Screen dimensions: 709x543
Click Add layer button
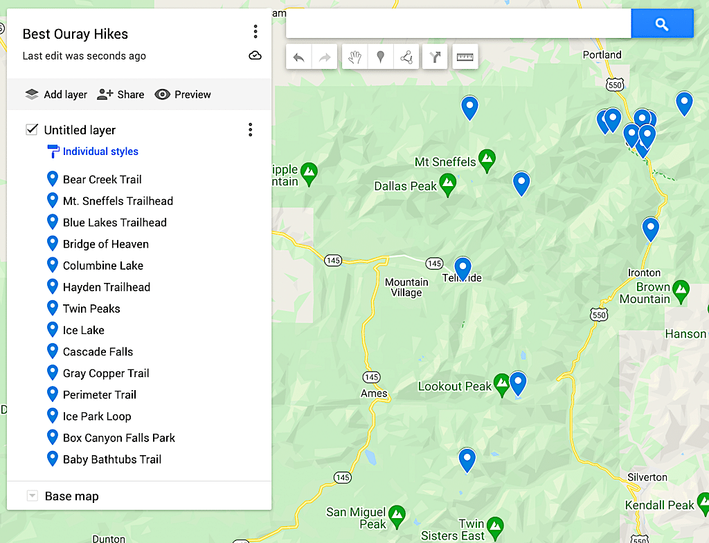pyautogui.click(x=56, y=95)
